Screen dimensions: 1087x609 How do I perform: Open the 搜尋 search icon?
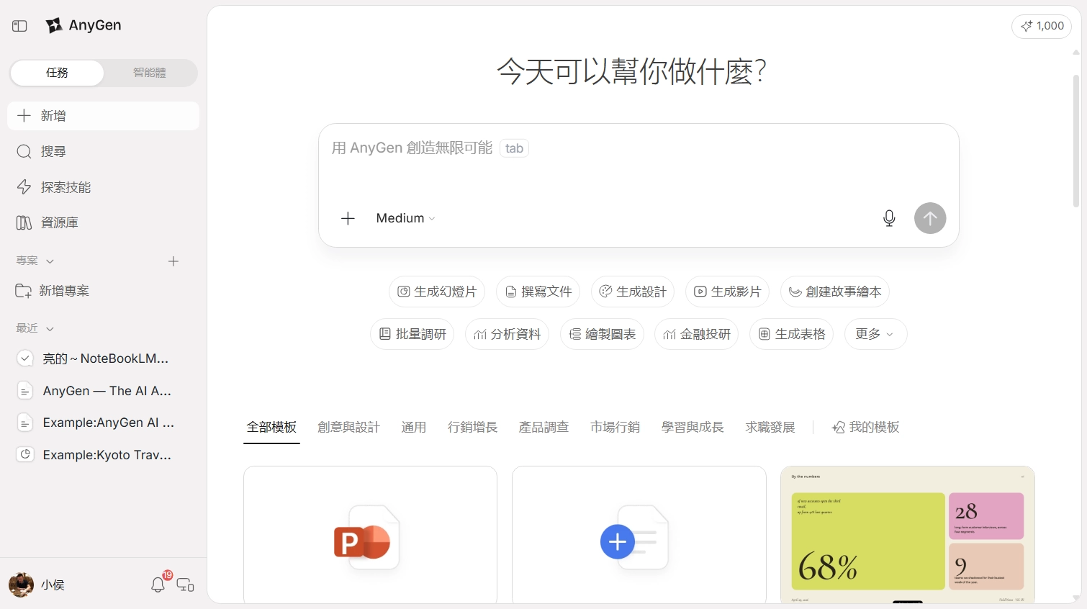pos(24,151)
